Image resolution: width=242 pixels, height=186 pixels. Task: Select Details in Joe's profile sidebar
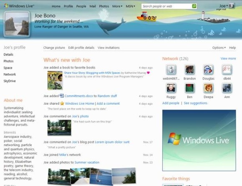(8, 55)
